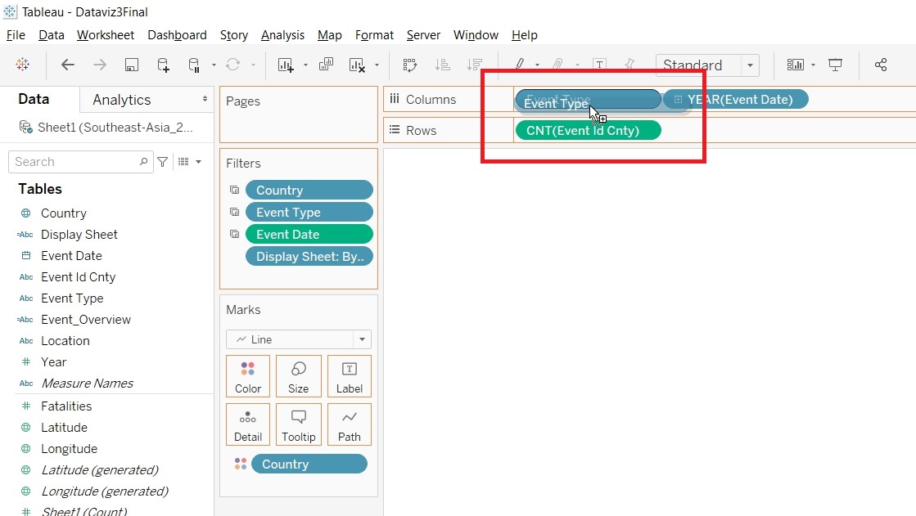
Task: Click the Add new data source icon
Action: tap(163, 65)
